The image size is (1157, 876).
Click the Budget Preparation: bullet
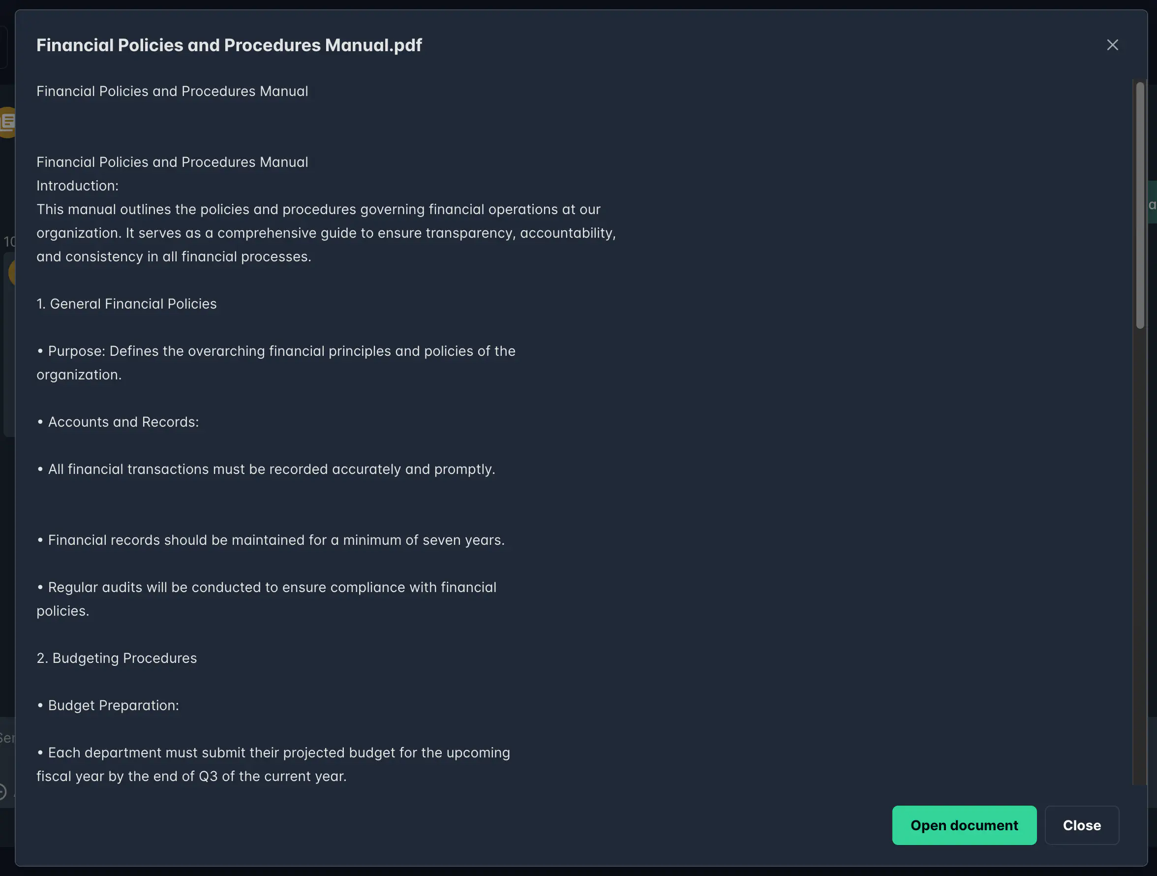pyautogui.click(x=108, y=705)
